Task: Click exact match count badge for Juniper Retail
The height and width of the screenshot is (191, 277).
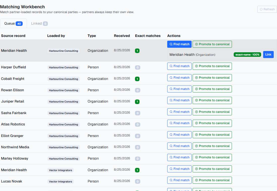Action: pos(137,102)
